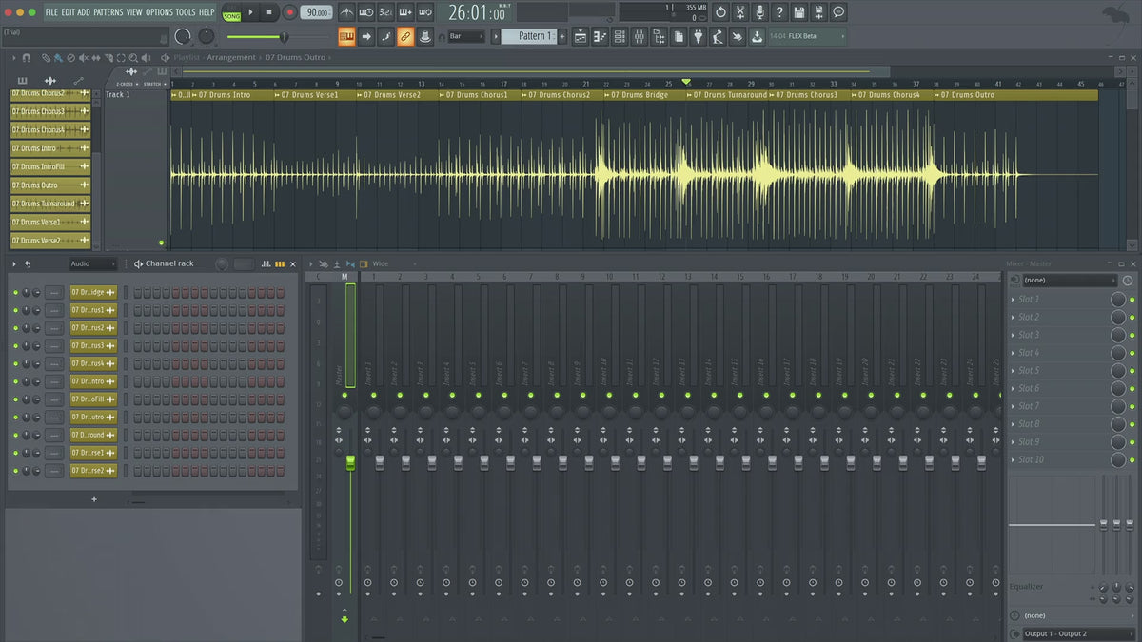Toggle mixer effect Slot 1 enable LED

[1132, 300]
